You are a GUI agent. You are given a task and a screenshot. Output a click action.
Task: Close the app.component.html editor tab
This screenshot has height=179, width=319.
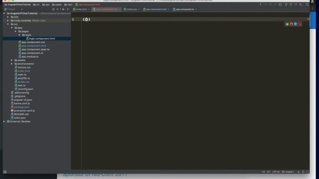(x=168, y=9)
